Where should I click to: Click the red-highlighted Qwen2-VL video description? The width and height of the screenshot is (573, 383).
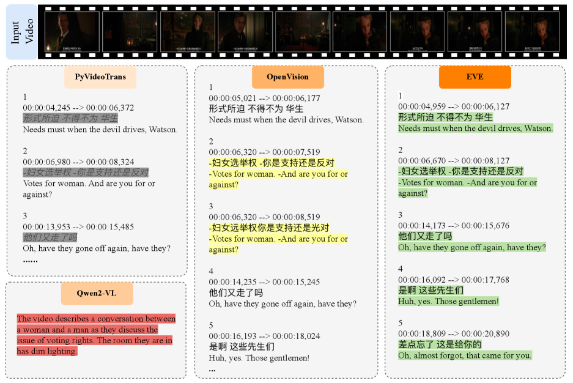(96, 335)
